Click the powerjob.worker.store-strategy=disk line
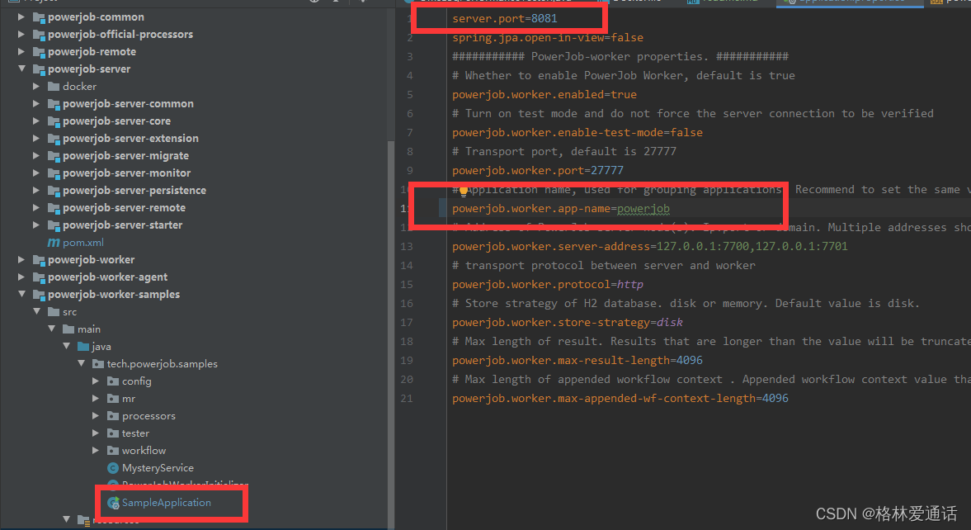971x530 pixels. coord(568,322)
